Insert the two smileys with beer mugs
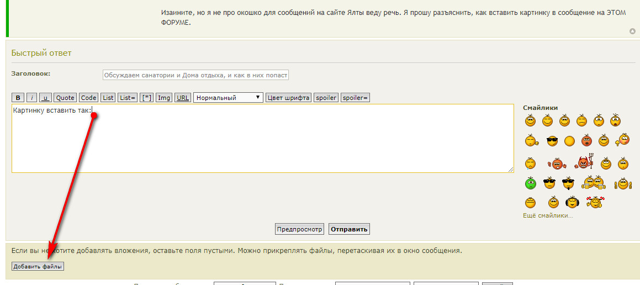The width and height of the screenshot is (640, 285). [594, 182]
